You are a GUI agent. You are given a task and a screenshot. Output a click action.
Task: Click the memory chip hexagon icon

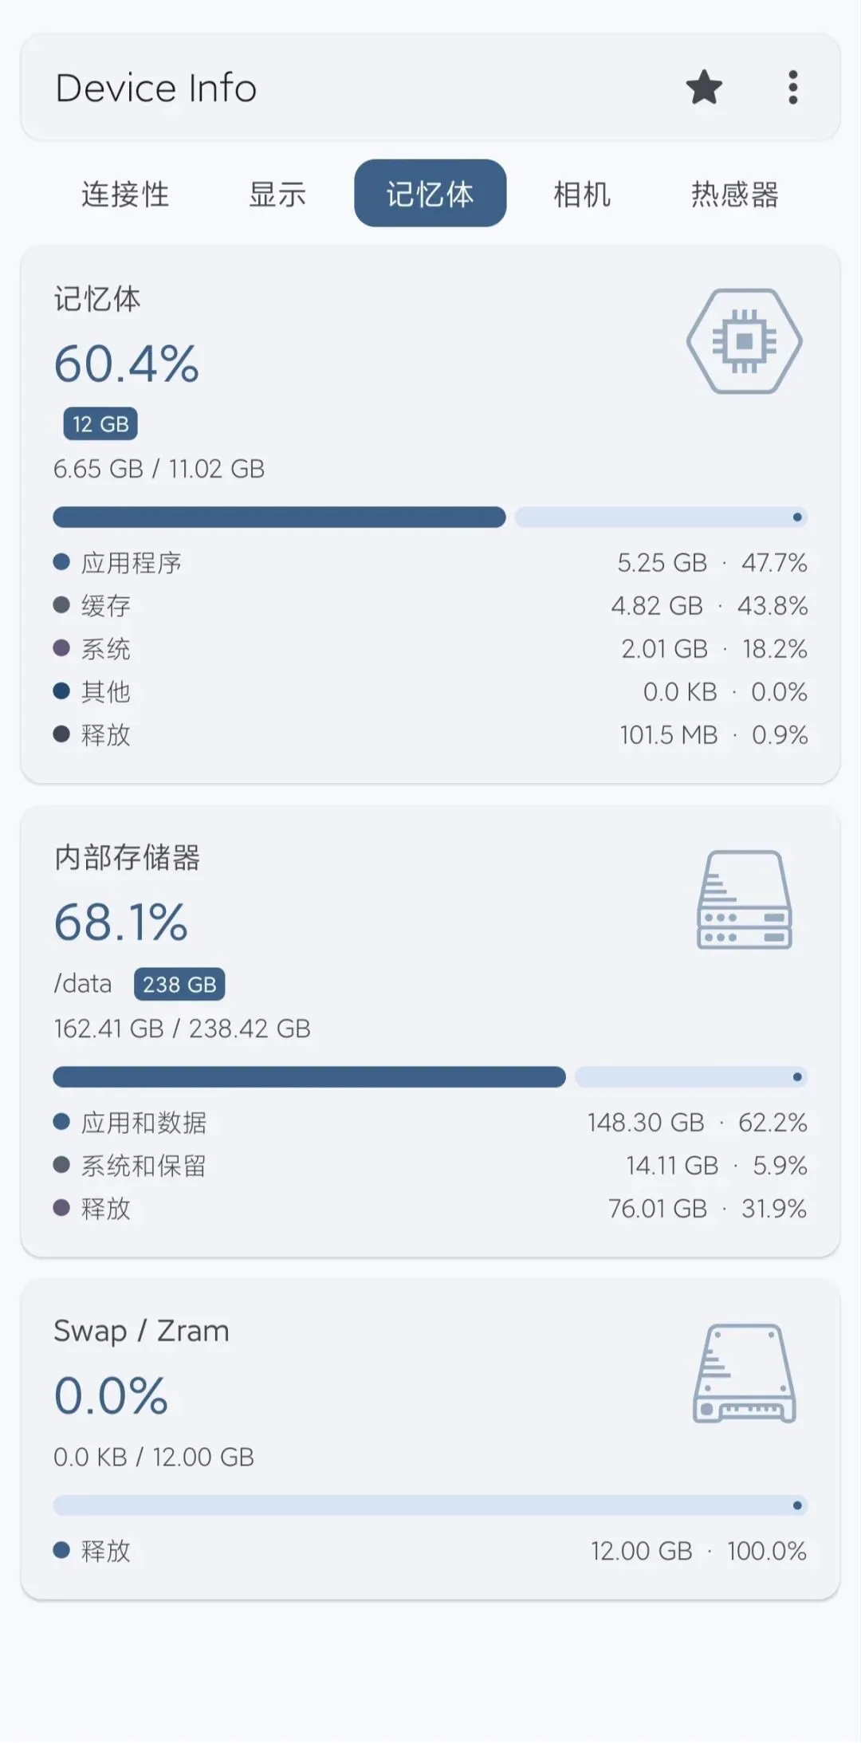745,341
